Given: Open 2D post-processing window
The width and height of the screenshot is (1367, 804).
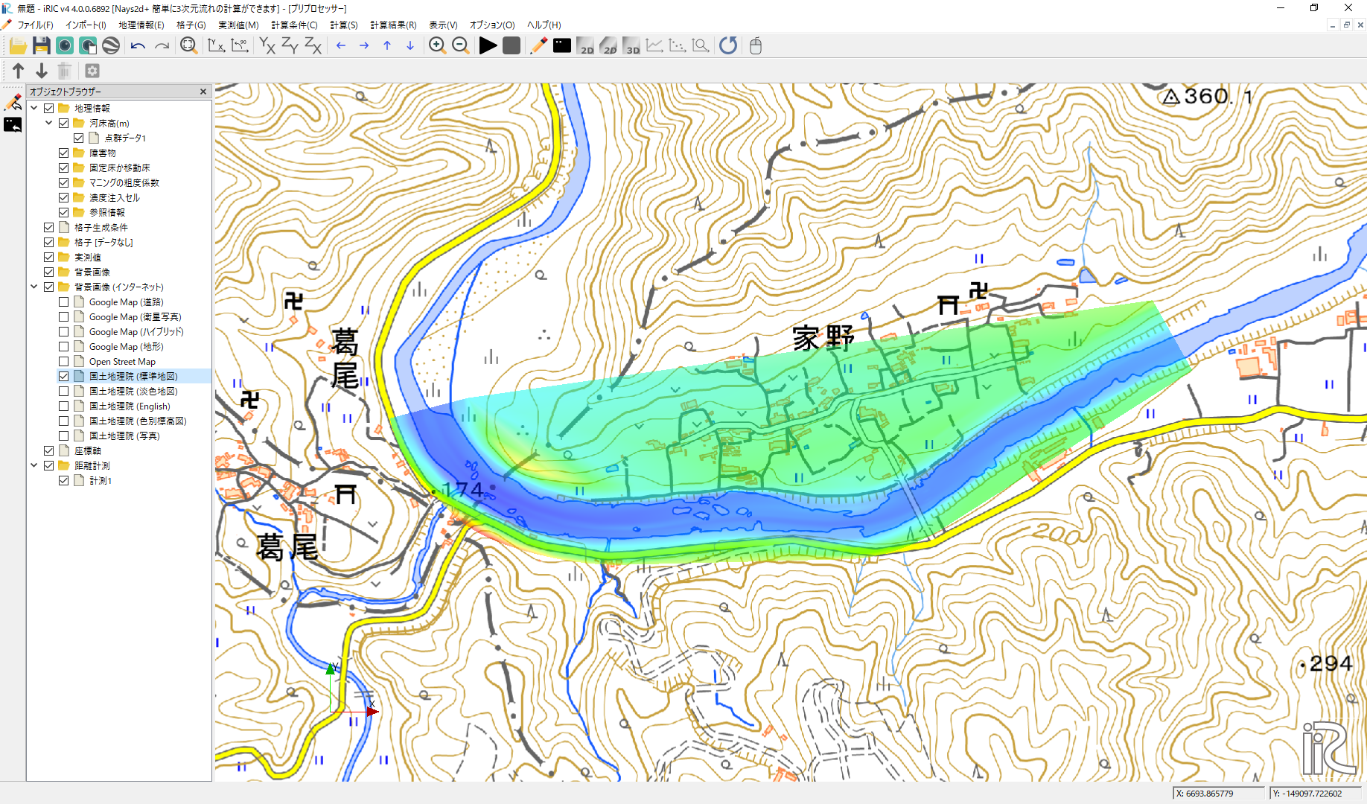Looking at the screenshot, I should coord(585,46).
